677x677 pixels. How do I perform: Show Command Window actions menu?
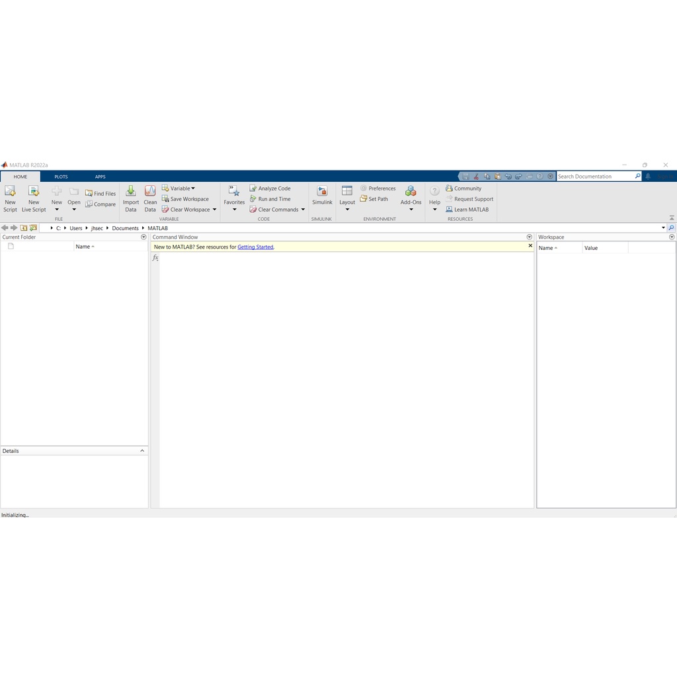[x=529, y=237]
